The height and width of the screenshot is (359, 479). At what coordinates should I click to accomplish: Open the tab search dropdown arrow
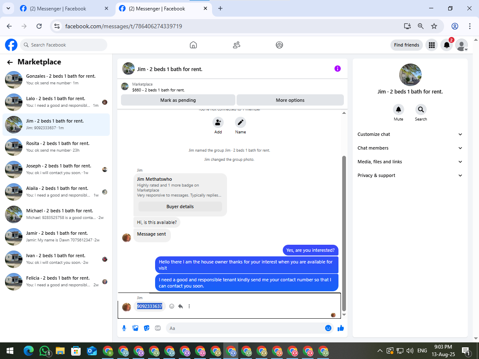[8, 9]
